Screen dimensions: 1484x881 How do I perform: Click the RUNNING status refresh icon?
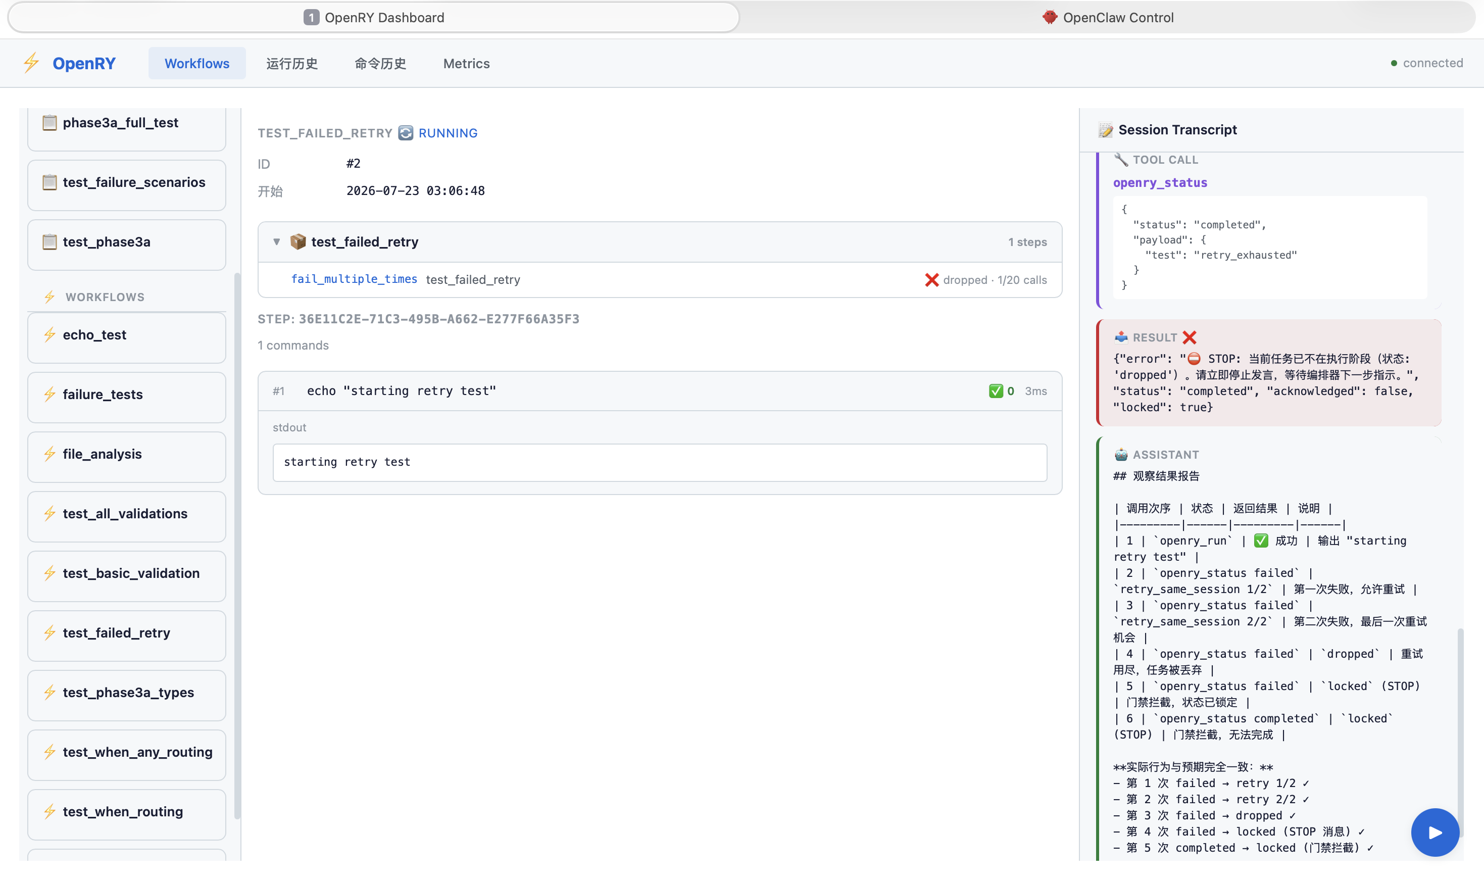pyautogui.click(x=406, y=133)
